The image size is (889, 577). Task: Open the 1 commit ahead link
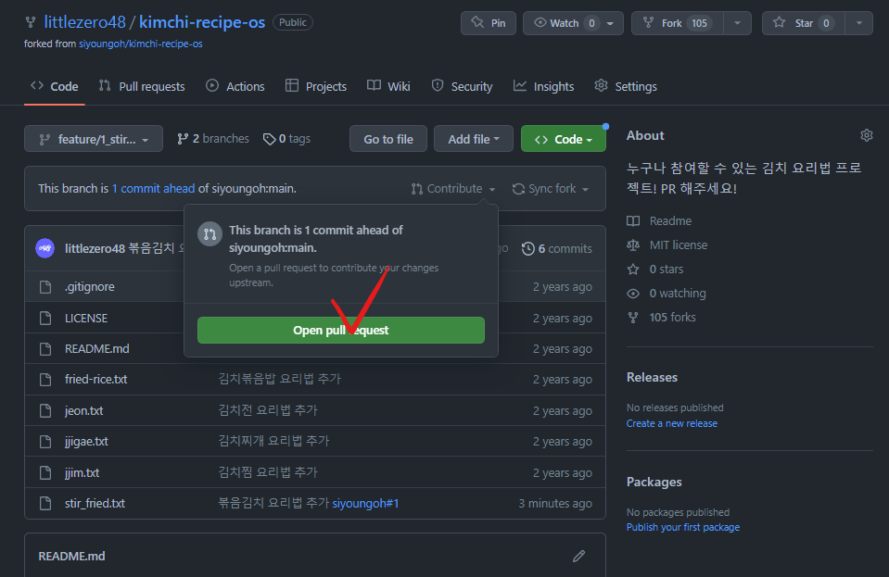point(153,189)
